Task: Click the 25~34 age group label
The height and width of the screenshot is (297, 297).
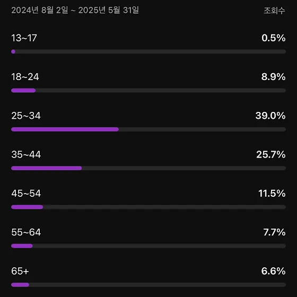Action: click(x=26, y=116)
